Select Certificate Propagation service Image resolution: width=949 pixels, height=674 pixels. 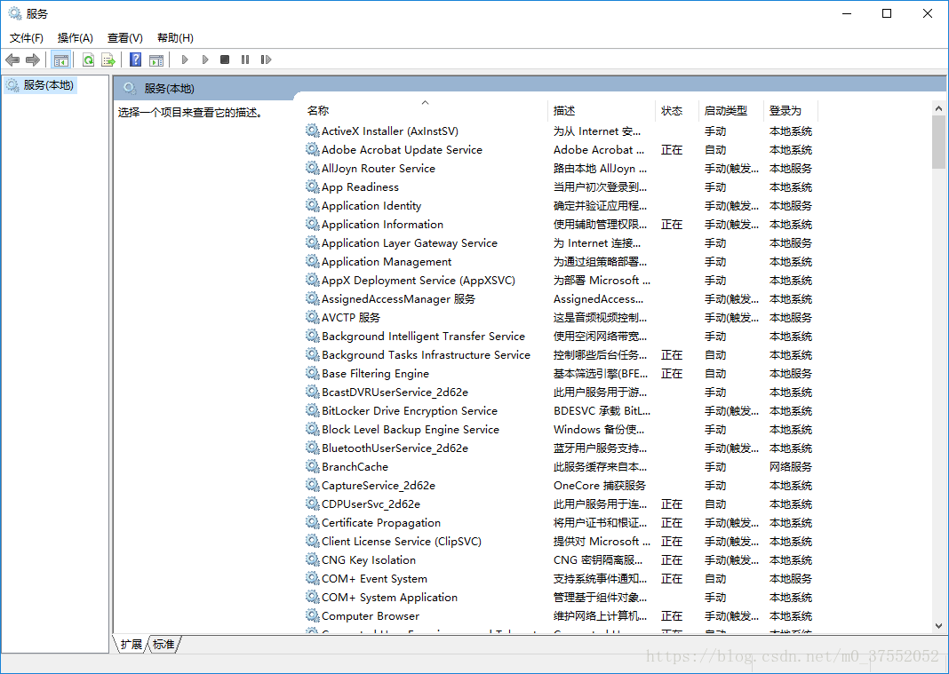tap(380, 523)
